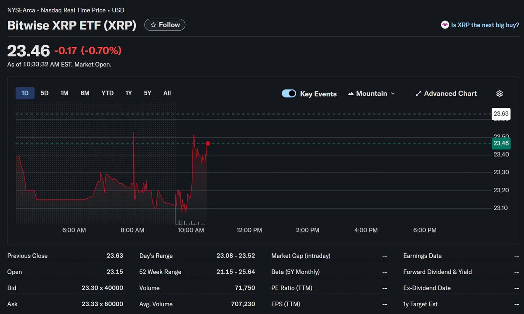Screen dimensions: 524x314
Task: Show All-time chart range
Action: coord(167,93)
